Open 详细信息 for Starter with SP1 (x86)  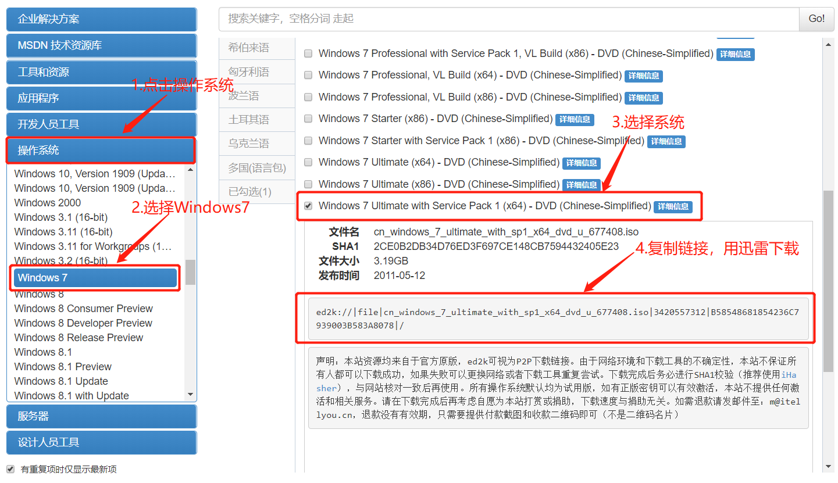point(666,141)
